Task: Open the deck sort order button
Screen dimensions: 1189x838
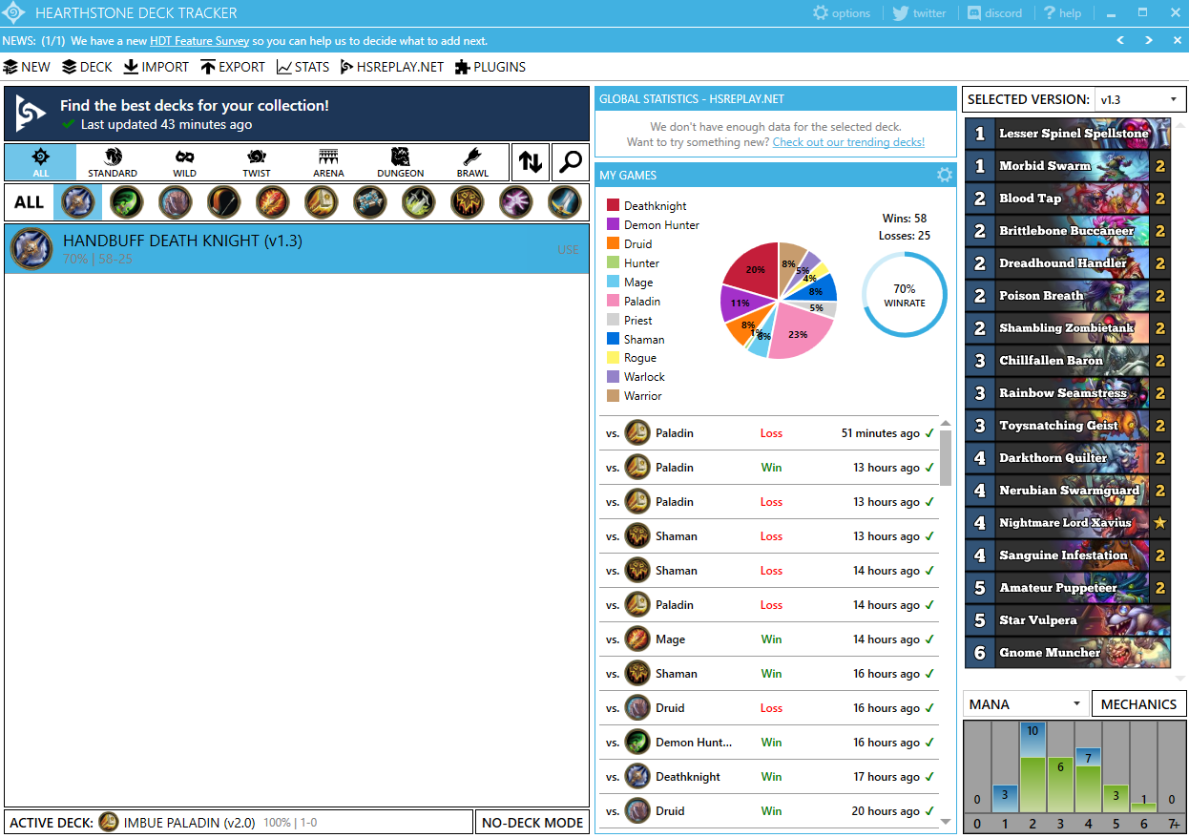Action: 531,162
